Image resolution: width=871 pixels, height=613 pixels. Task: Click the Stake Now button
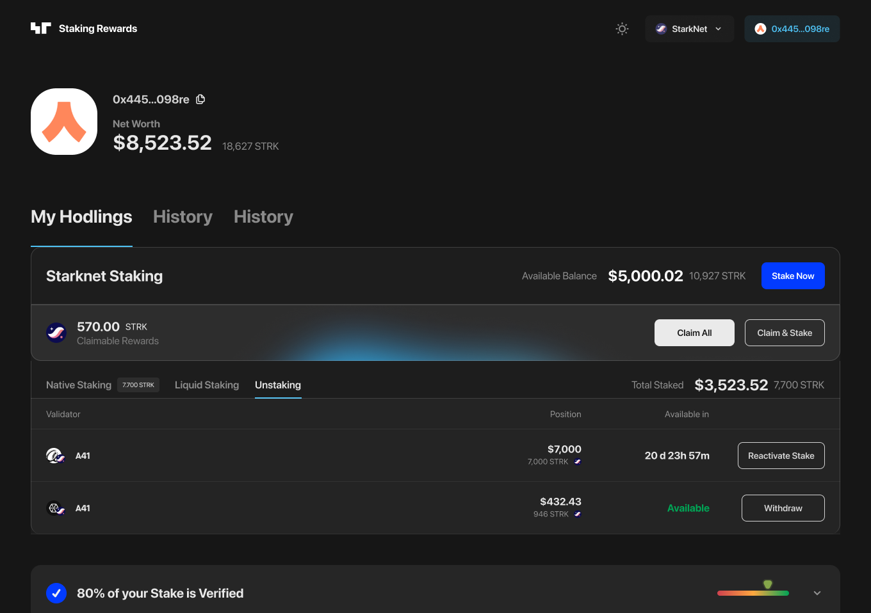(x=793, y=276)
